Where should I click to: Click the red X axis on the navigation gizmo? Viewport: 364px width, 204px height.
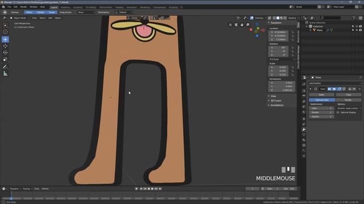pos(263,30)
